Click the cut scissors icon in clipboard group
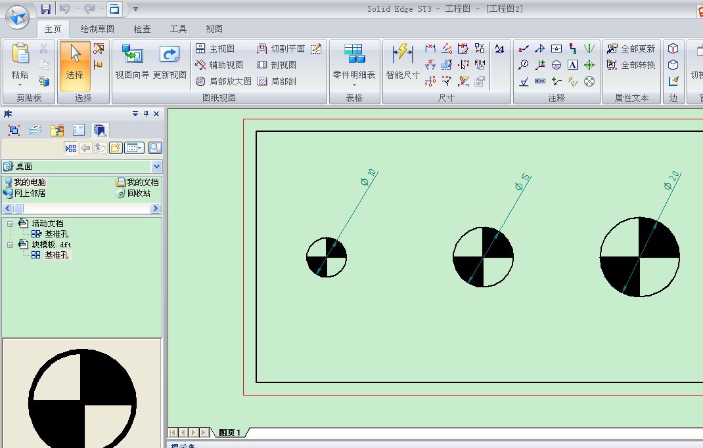 click(x=43, y=49)
